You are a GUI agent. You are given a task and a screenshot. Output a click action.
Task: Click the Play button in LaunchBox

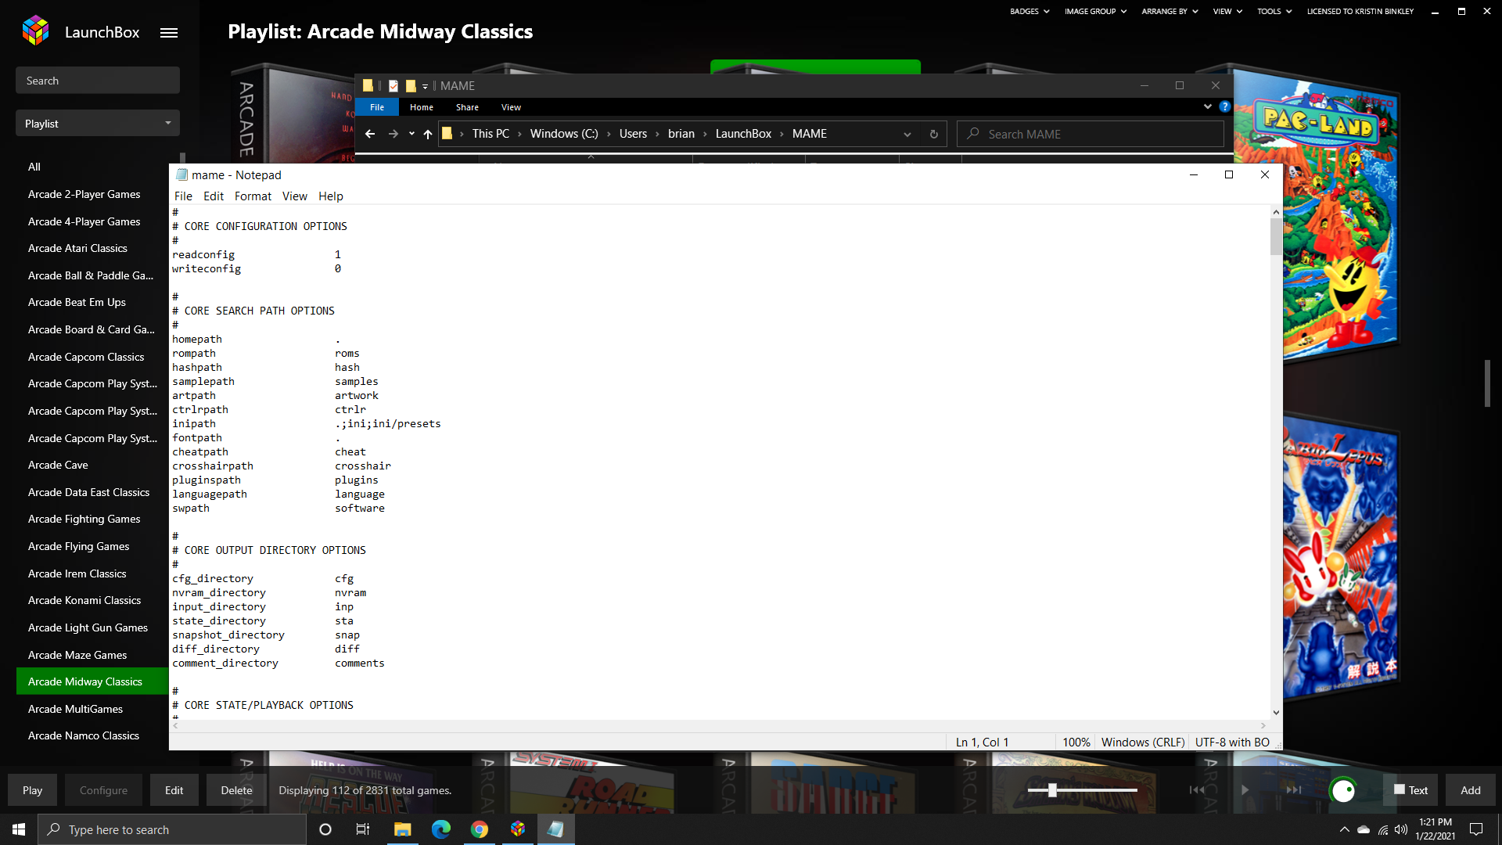(x=33, y=790)
